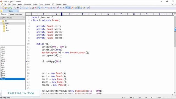Image resolution: width=176 pixels, height=99 pixels.
Task: Click the folder icon left of document tabs
Action: click(1, 11)
